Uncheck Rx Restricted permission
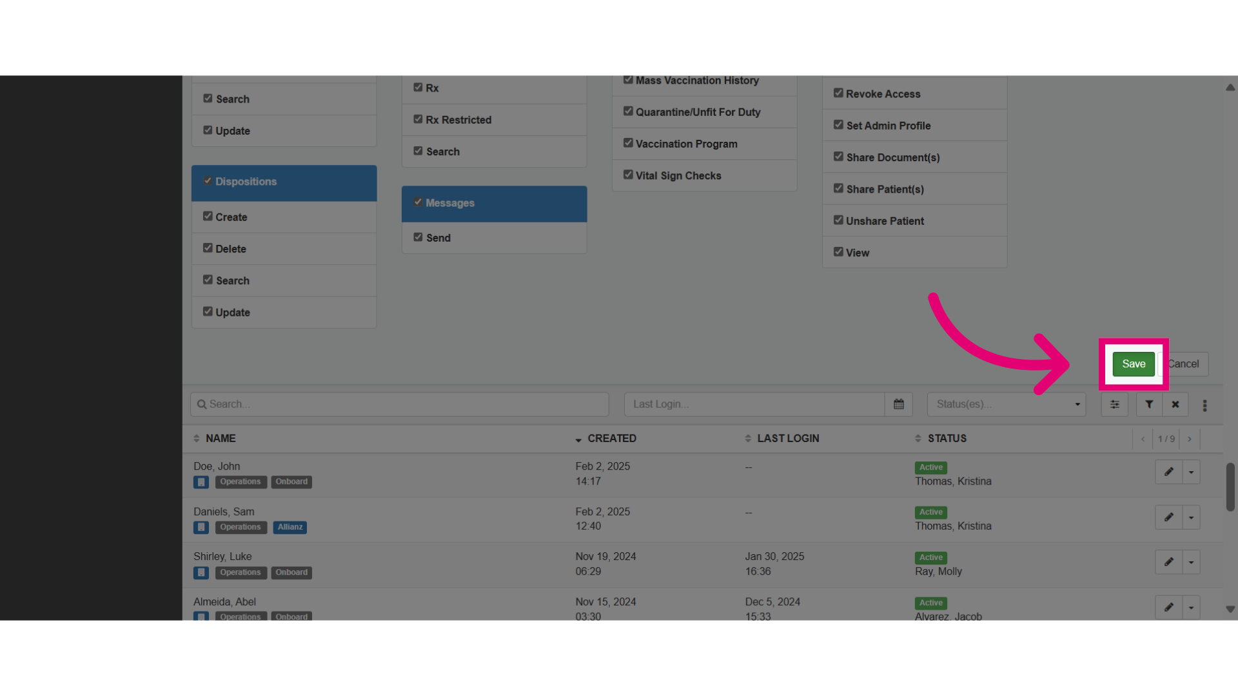Screen dimensions: 1238x696 418,119
